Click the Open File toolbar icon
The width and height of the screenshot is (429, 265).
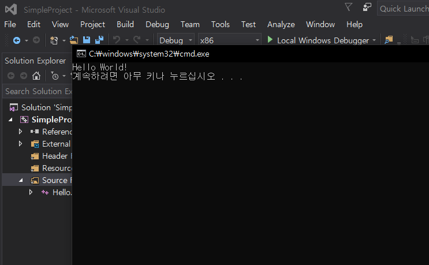click(73, 40)
